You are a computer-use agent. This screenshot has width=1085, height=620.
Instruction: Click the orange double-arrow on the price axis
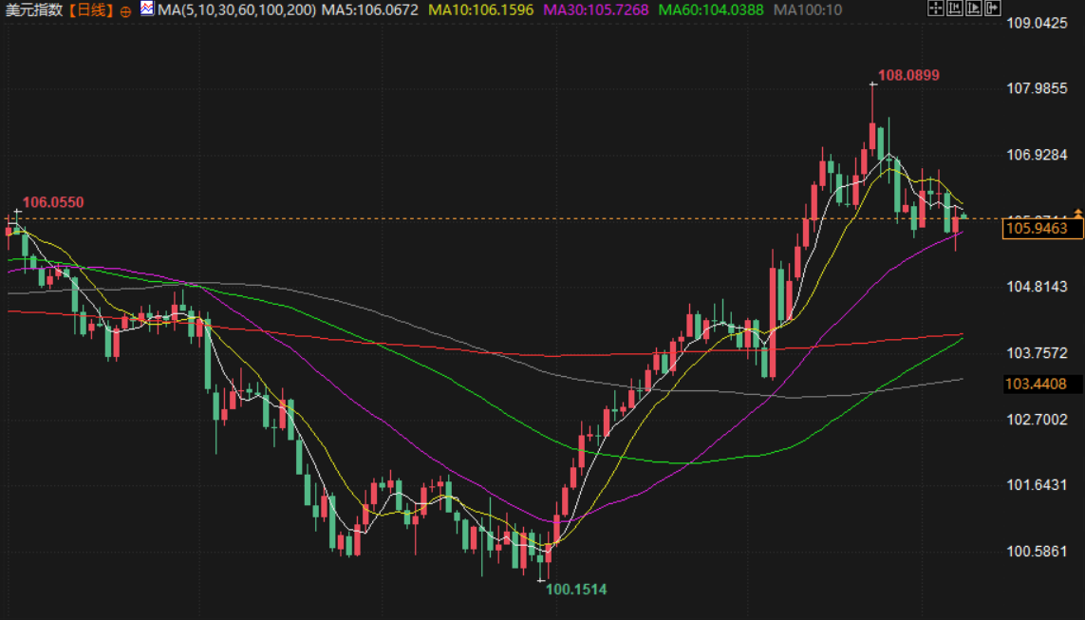[x=1077, y=212]
